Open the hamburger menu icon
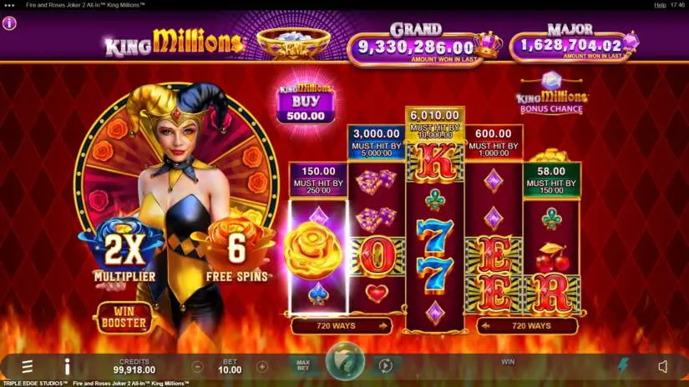This screenshot has width=689, height=387. pyautogui.click(x=28, y=366)
